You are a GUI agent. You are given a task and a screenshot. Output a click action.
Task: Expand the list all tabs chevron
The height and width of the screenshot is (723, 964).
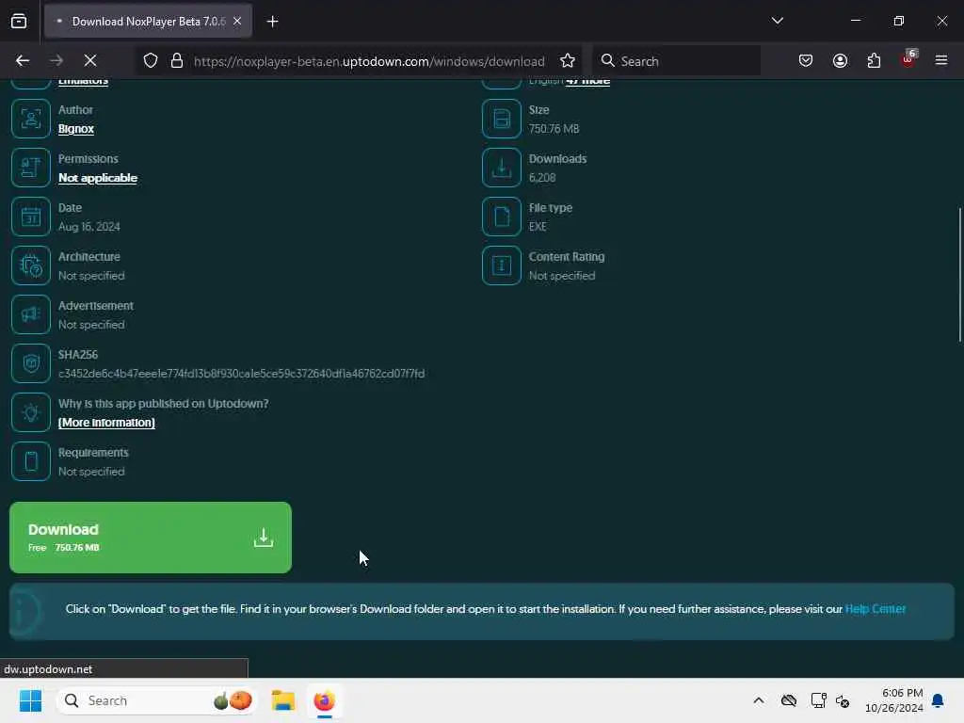click(x=777, y=21)
